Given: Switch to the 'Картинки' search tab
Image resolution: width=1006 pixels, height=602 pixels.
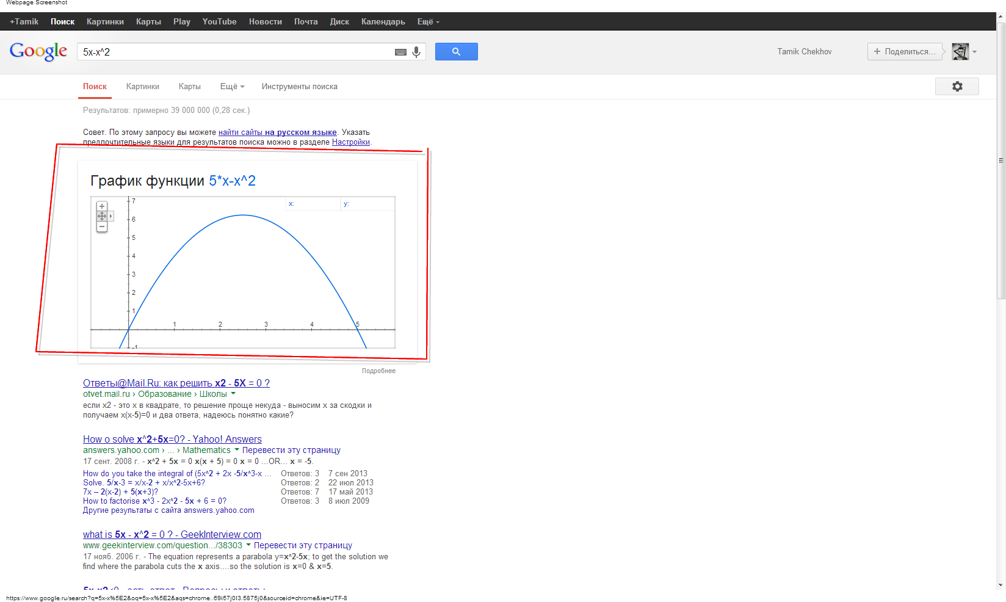Looking at the screenshot, I should (142, 87).
